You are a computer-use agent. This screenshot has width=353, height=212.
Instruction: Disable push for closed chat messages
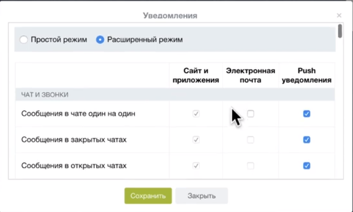point(306,140)
